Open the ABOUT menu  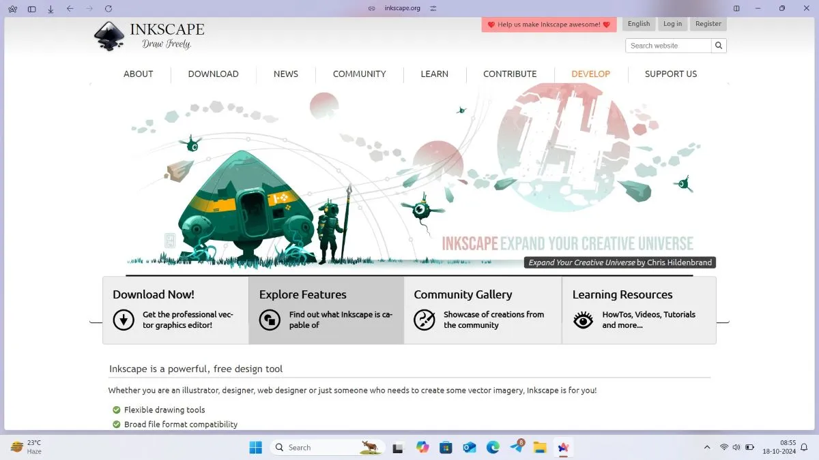(x=138, y=74)
